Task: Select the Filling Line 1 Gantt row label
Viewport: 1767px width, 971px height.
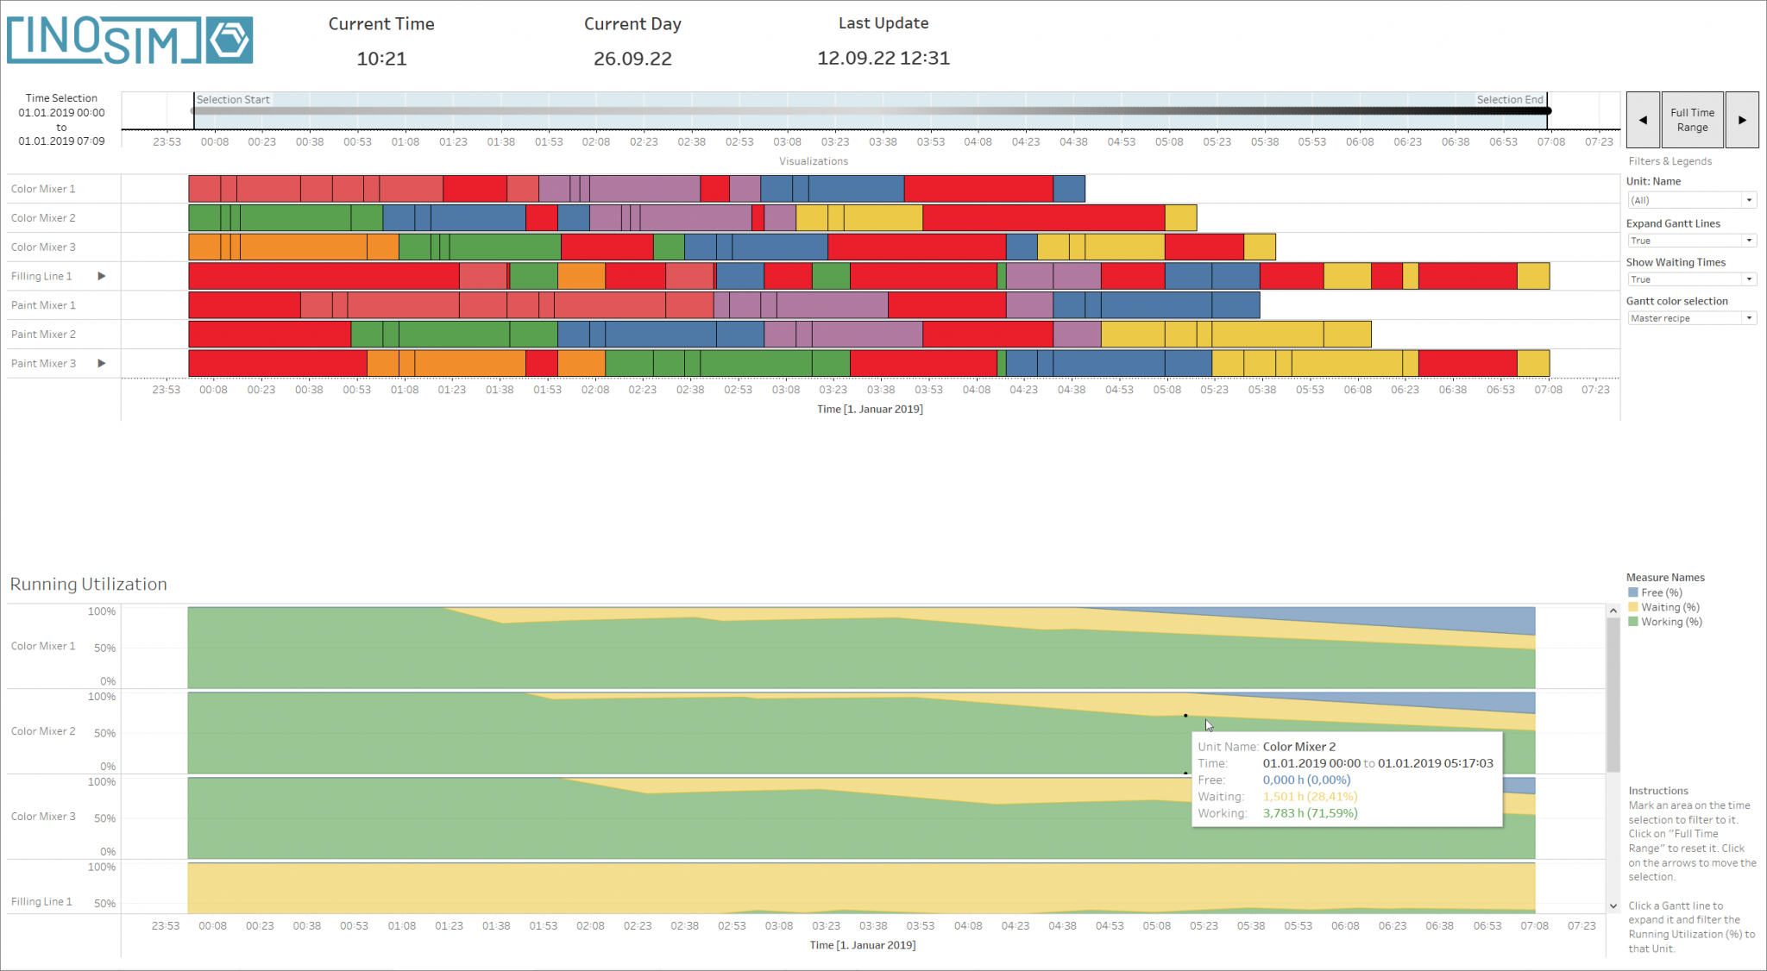Action: pyautogui.click(x=41, y=276)
